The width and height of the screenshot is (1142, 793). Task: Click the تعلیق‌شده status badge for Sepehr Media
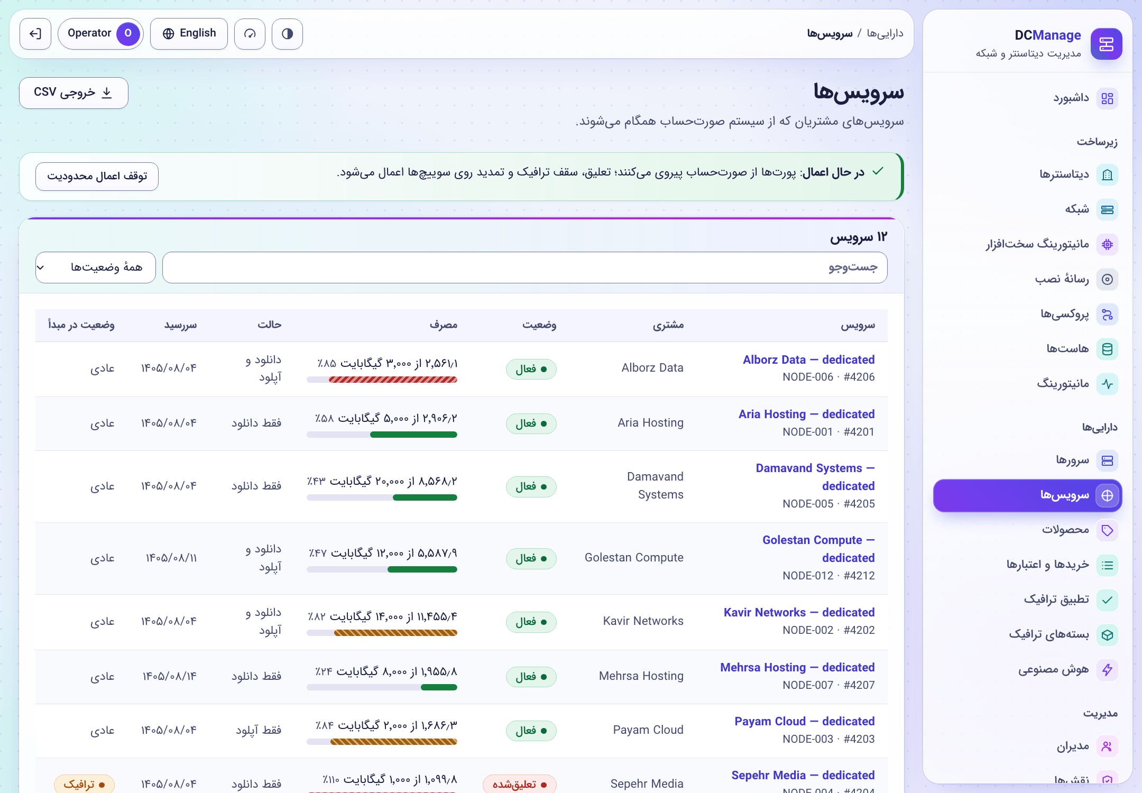click(519, 784)
